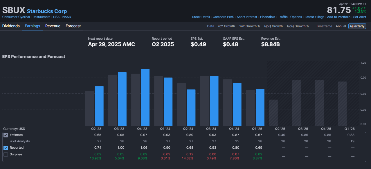Open the Options link
Viewport: 371px width, 169px height.
296,17
